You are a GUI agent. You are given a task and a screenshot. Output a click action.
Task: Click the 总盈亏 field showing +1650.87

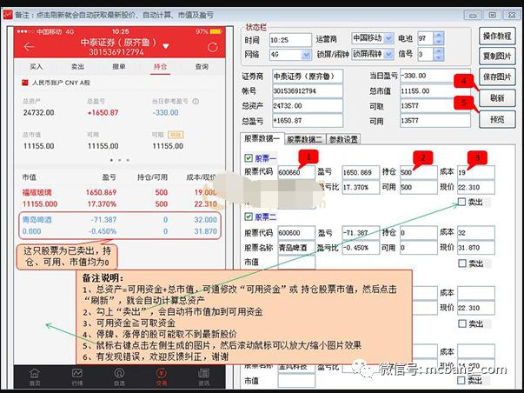pos(308,120)
